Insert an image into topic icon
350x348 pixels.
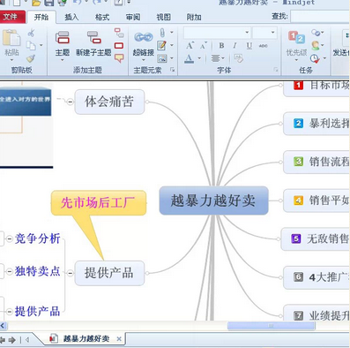[162, 58]
